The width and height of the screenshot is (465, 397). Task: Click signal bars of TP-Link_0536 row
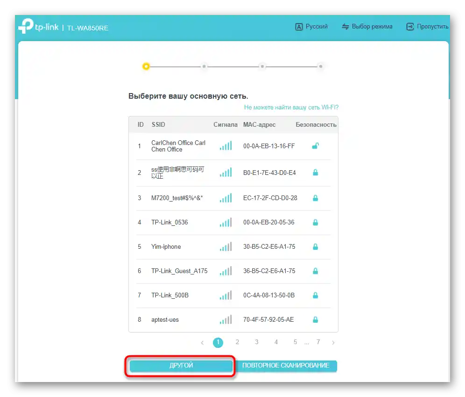(x=225, y=222)
